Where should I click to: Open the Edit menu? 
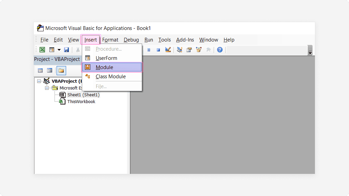coord(58,40)
